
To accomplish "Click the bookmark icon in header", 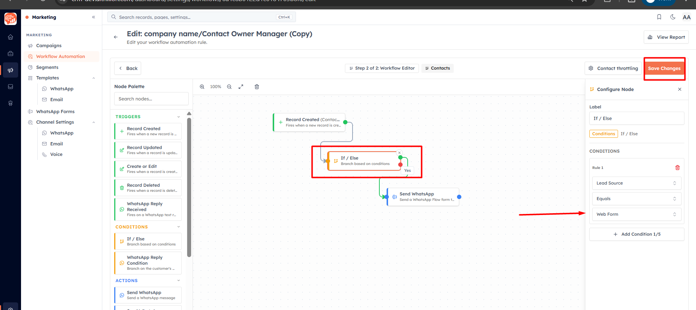I will (x=659, y=17).
